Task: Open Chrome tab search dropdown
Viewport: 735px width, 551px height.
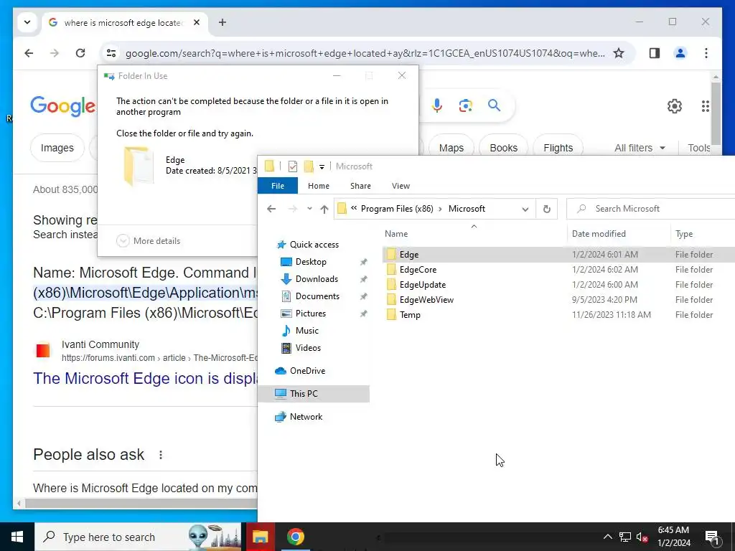Action: click(x=27, y=22)
